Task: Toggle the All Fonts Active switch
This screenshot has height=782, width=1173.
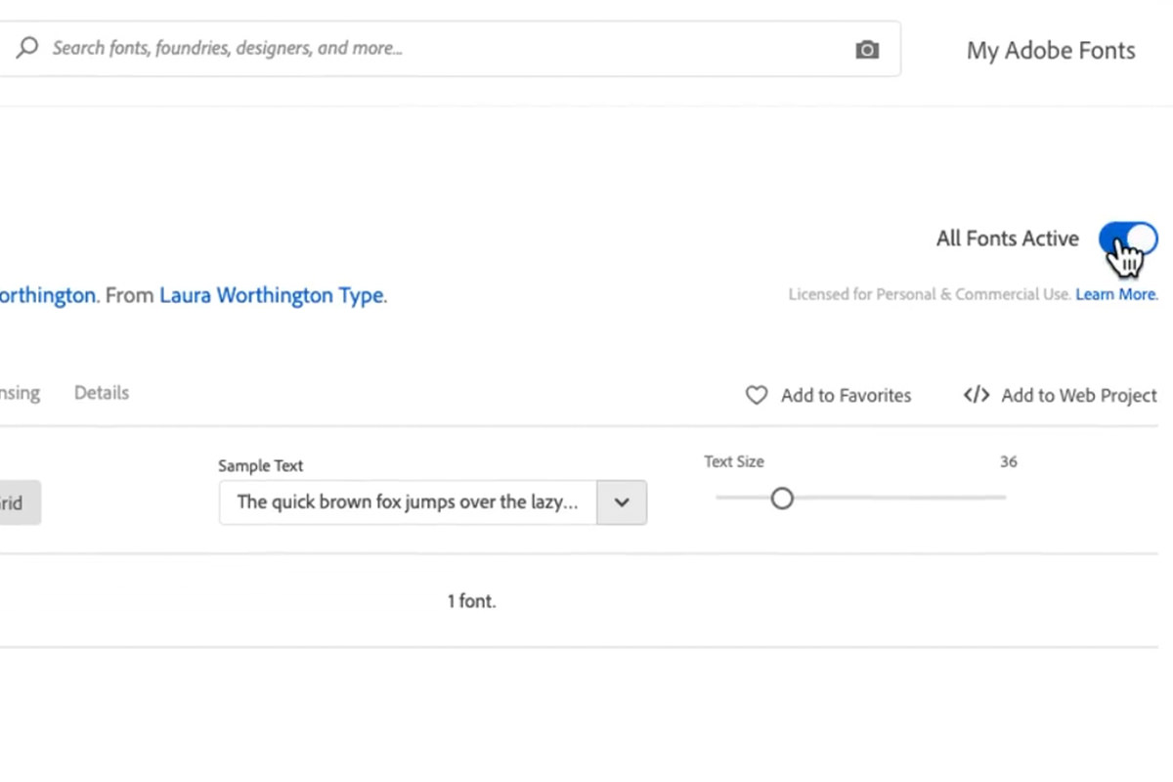Action: pos(1127,239)
